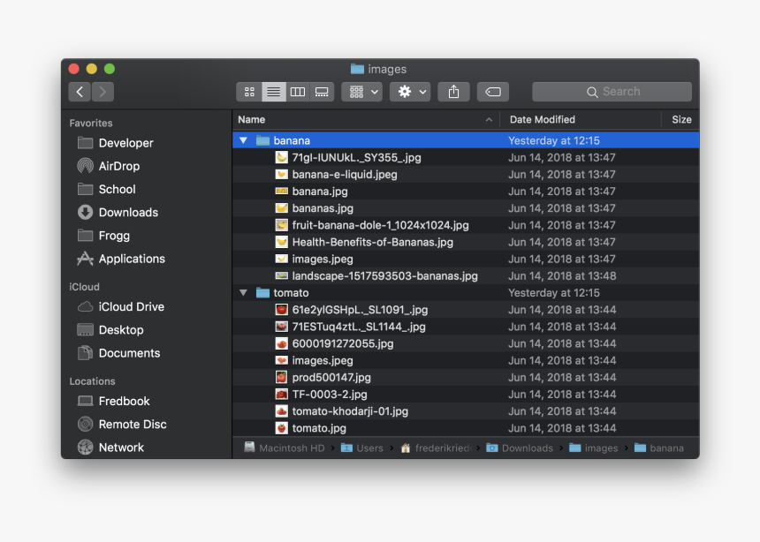Viewport: 760px width, 542px height.
Task: Collapse the tomato folder disclosure triangle
Action: [243, 293]
